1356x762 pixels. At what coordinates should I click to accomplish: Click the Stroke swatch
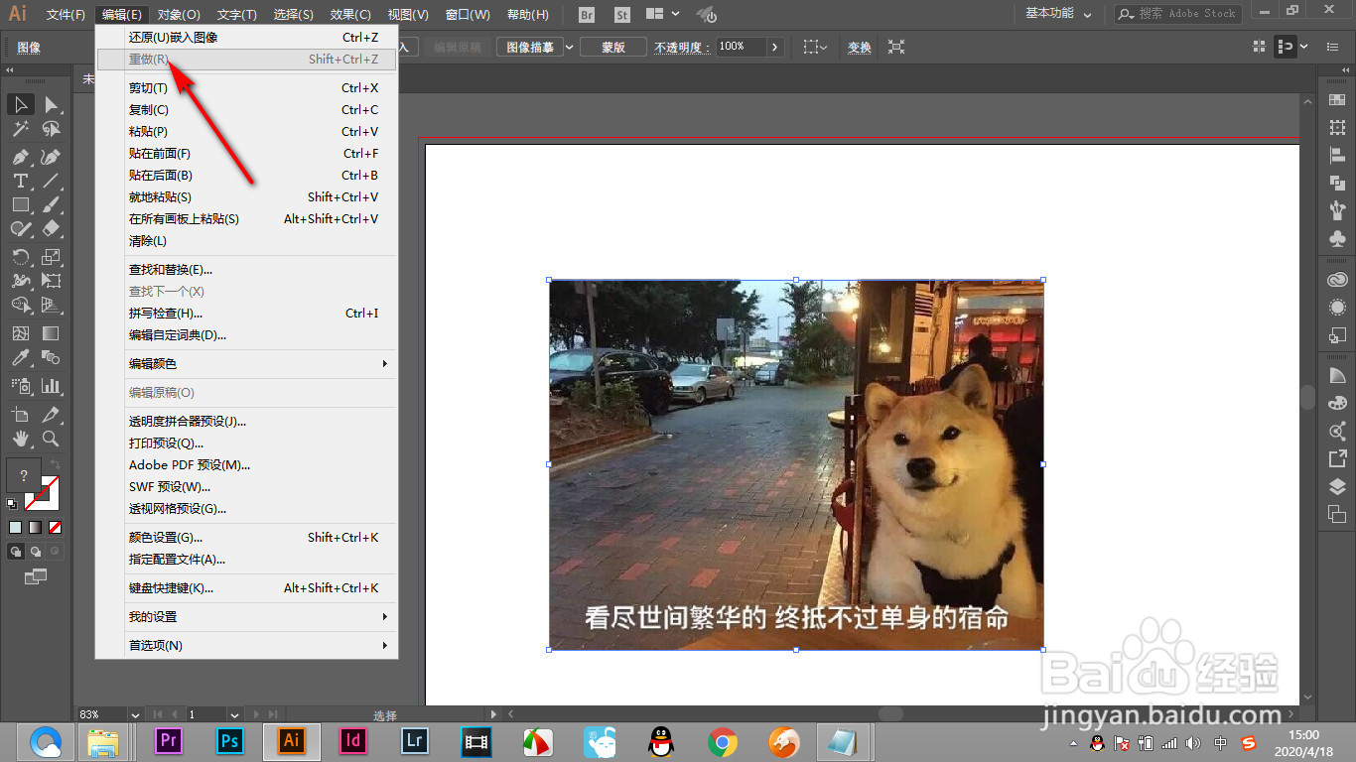[x=43, y=494]
